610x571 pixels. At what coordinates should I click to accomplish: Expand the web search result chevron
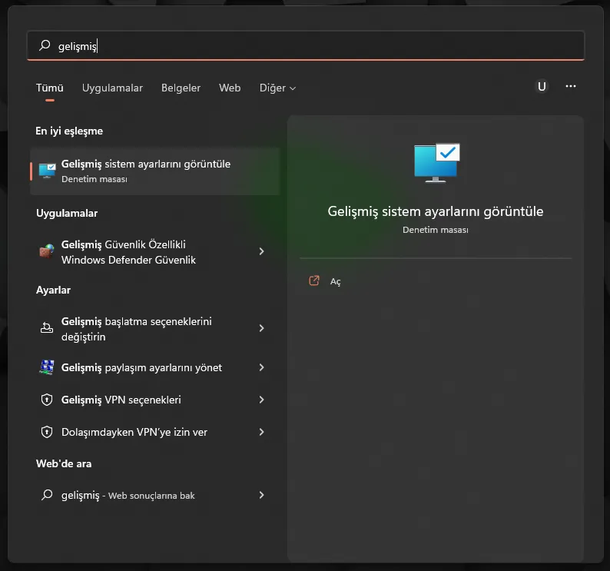pyautogui.click(x=262, y=495)
